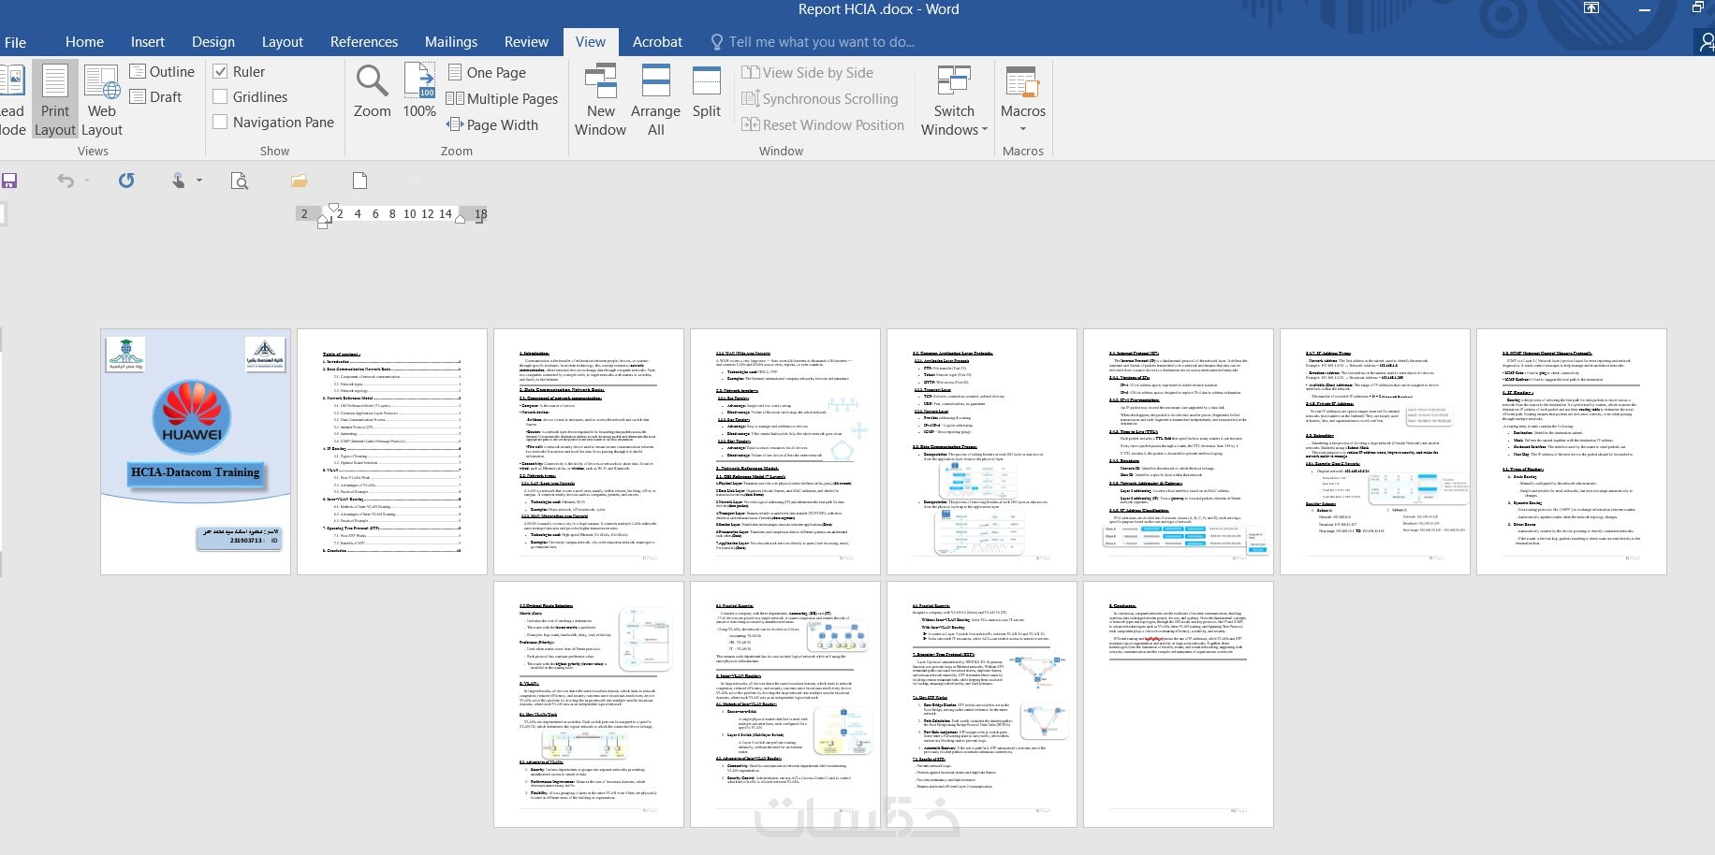Screen dimensions: 1715x855
Task: Go to the Layout tab
Action: [283, 42]
